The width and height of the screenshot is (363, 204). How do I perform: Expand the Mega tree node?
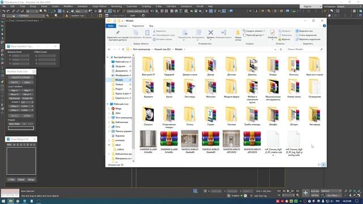click(109, 108)
